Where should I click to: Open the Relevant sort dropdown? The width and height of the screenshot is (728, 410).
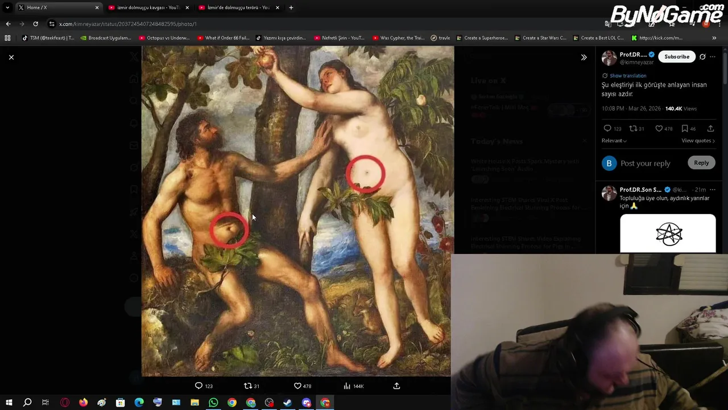[x=614, y=141]
